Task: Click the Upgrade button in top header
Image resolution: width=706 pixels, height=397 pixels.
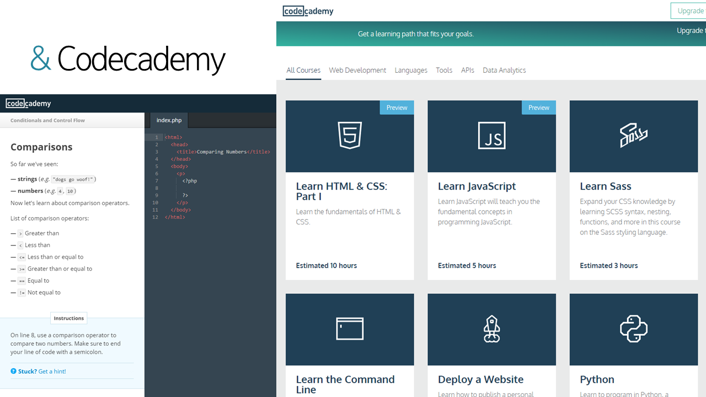Action: [x=688, y=11]
